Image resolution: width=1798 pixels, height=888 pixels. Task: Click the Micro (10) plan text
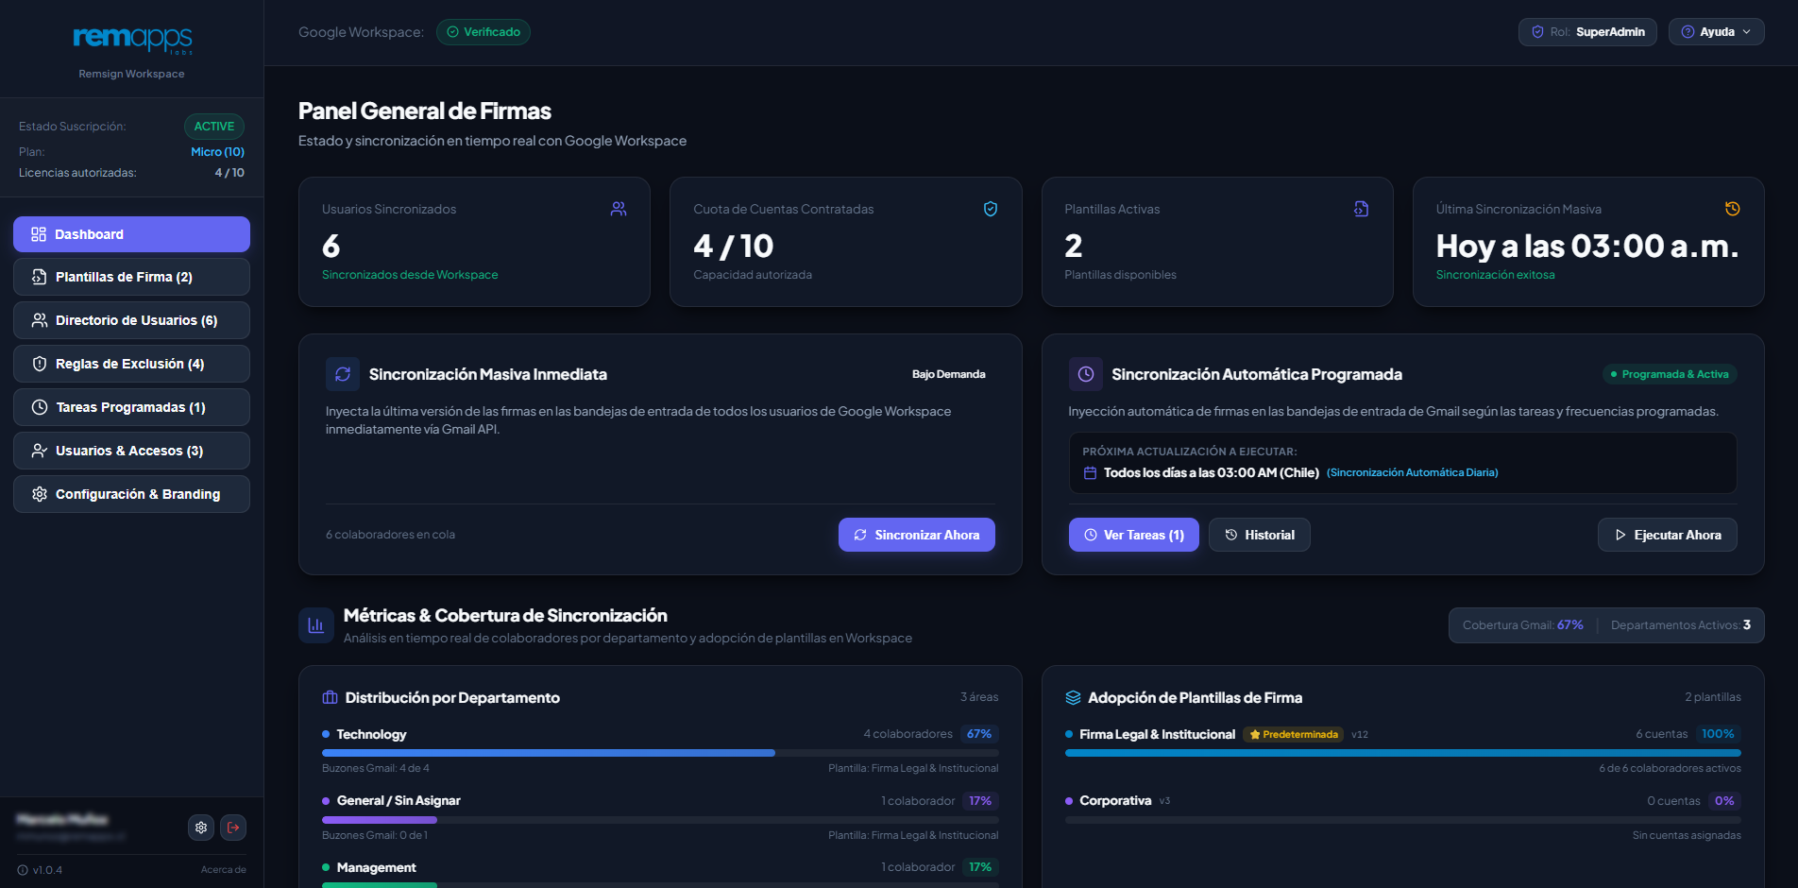coord(217,152)
